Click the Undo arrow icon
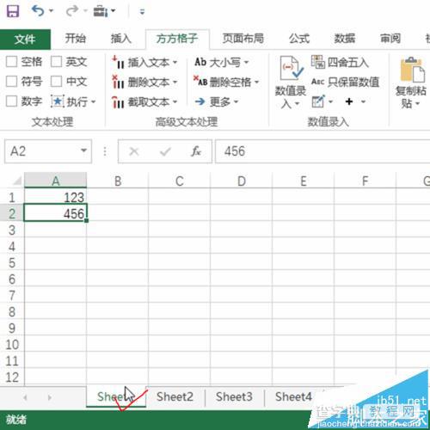 pyautogui.click(x=38, y=11)
